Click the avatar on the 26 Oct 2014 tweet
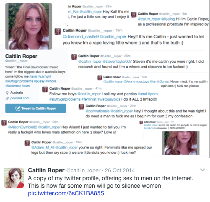The width and height of the screenshot is (210, 202). click(14, 178)
